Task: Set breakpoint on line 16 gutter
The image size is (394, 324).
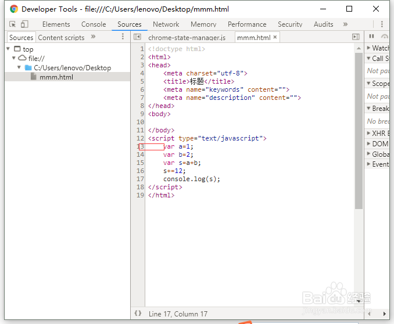Action: pos(140,171)
